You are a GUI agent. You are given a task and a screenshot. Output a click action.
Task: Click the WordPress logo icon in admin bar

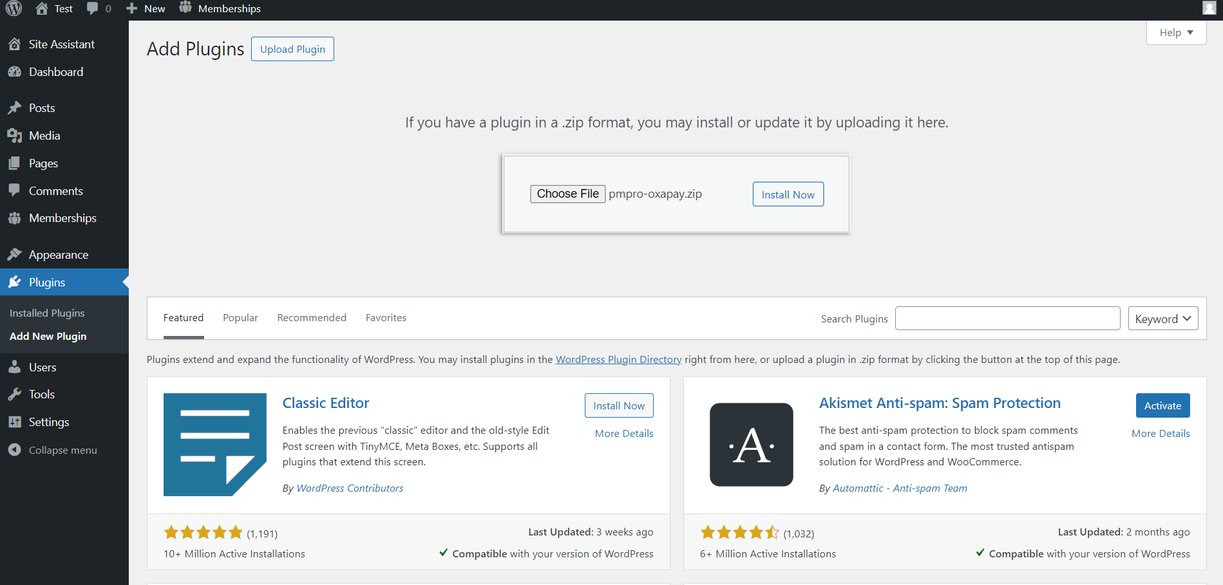click(14, 8)
